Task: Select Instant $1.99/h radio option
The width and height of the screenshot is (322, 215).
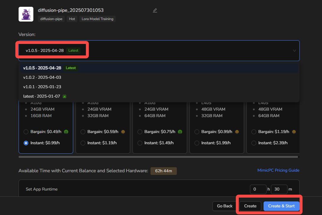Action: pos(197,143)
